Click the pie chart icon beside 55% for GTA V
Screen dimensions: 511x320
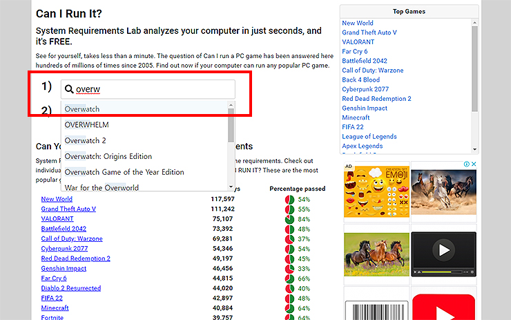click(289, 209)
